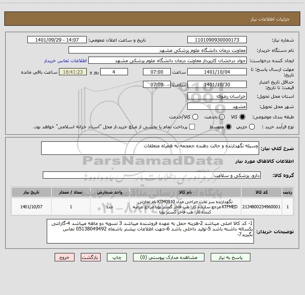Image resolution: width=305 pixels, height=295 pixels.
Task: Click the شماره نیاز label
Action: 283,40
